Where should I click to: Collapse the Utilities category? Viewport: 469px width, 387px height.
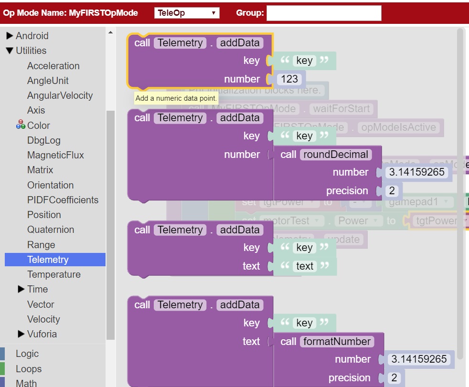click(31, 50)
